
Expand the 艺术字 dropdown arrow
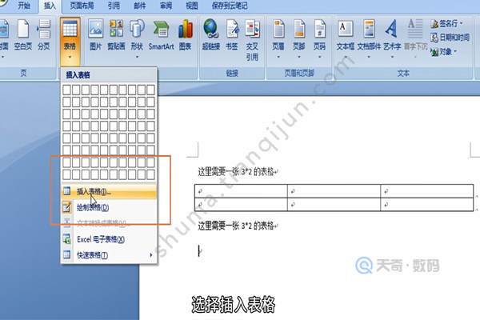(x=392, y=57)
